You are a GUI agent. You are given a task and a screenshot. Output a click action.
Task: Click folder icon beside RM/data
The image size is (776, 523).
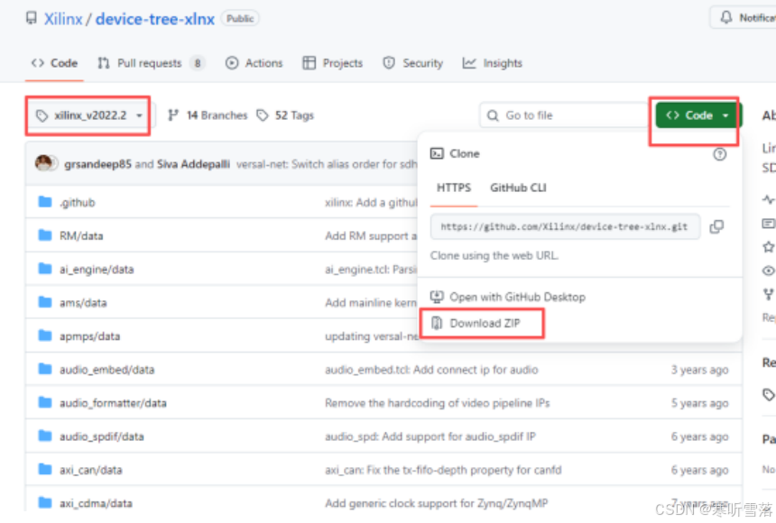click(x=45, y=235)
